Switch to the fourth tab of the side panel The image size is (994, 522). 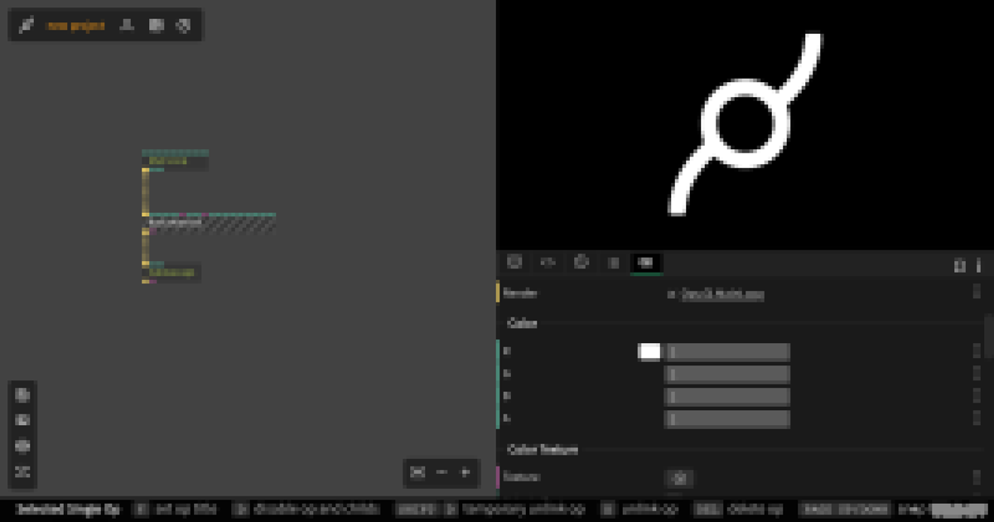(x=614, y=263)
